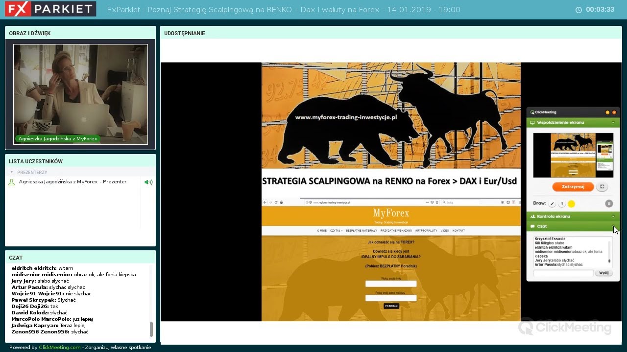The image size is (627, 352).
Task: Click the email address input field on MyForex form
Action: 391,298
